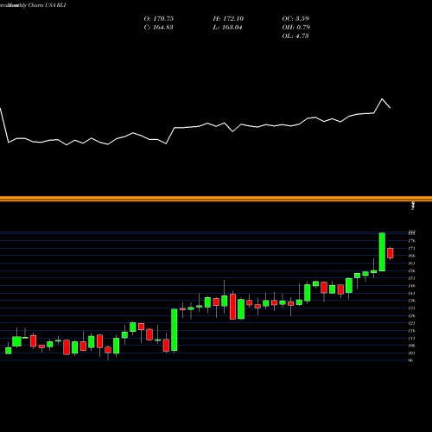Image resolution: width=432 pixels, height=432 pixels.
Task: Click the OL: 4.73 value
Action: [295, 36]
